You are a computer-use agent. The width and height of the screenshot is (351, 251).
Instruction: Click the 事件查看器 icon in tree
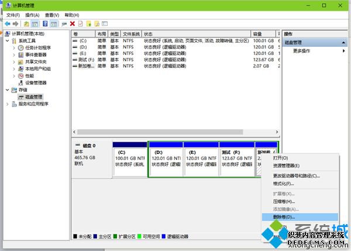(x=21, y=54)
